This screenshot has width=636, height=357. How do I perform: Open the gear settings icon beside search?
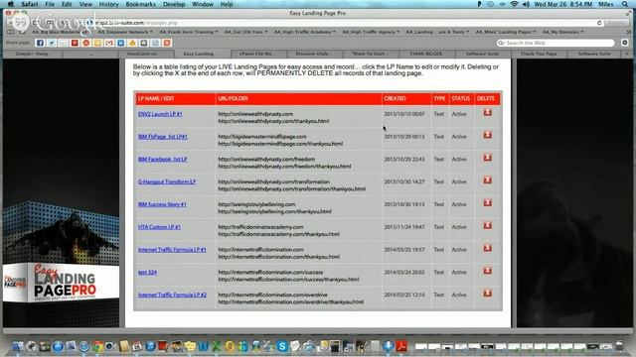click(625, 43)
